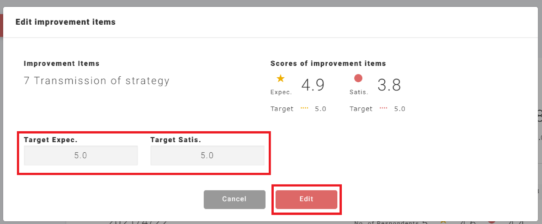Viewport: 542px width, 224px height.
Task: Click the 'Edit improvement items' dialog title
Action: 65,22
